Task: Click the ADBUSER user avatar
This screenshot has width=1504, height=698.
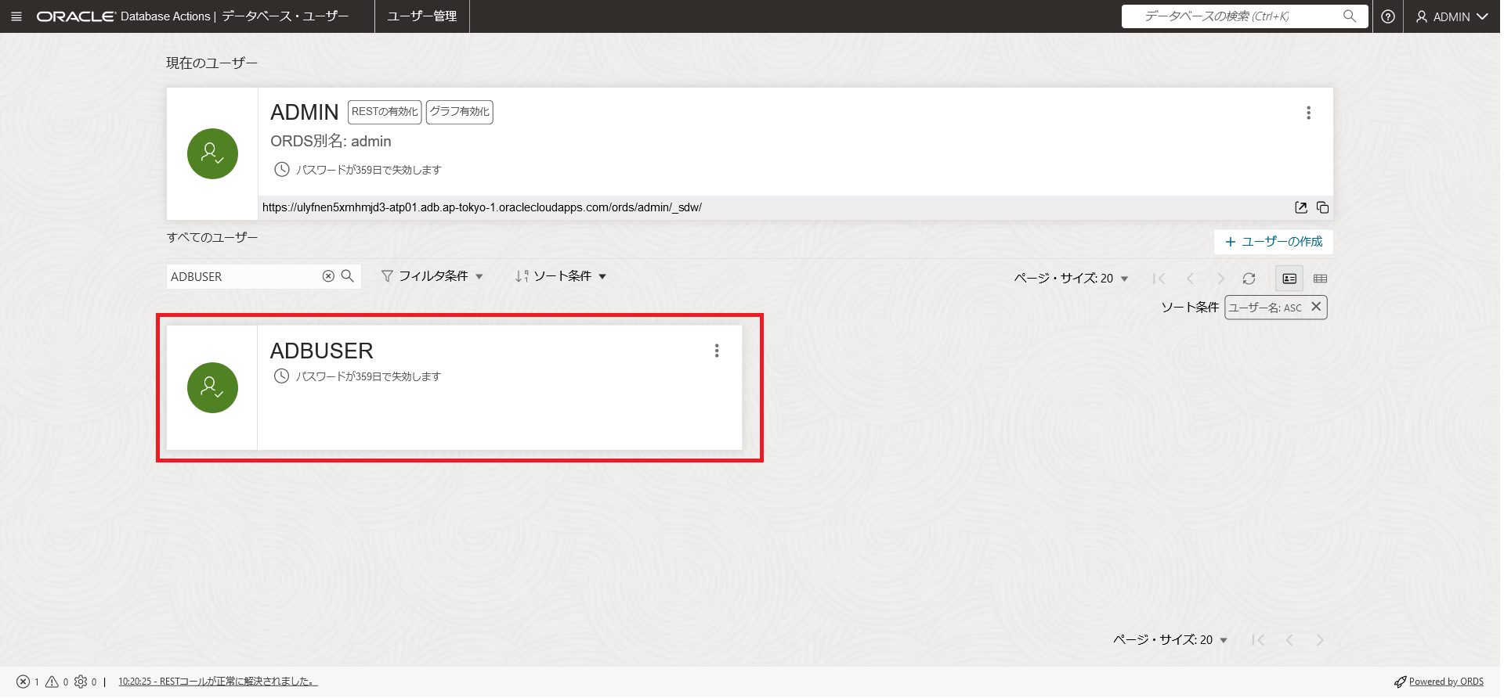Action: (x=212, y=387)
